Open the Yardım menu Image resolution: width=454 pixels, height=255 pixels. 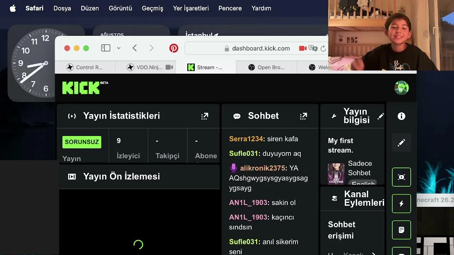pos(261,8)
